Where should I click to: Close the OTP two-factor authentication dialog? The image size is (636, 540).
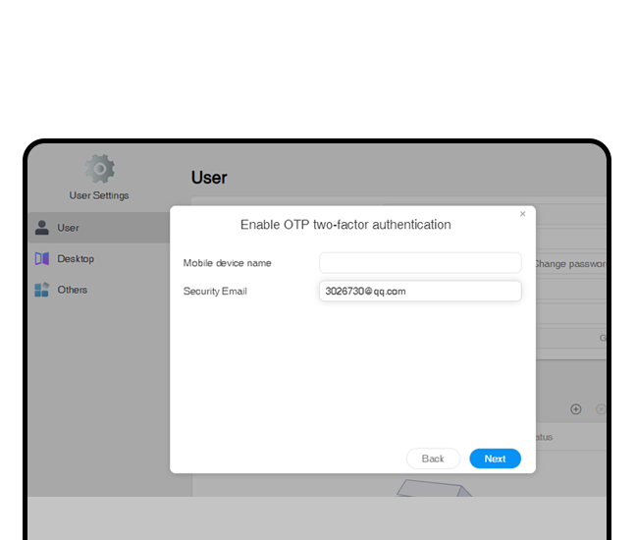(x=522, y=214)
